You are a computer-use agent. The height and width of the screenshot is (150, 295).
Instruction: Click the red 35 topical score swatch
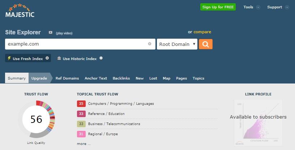[81, 103]
